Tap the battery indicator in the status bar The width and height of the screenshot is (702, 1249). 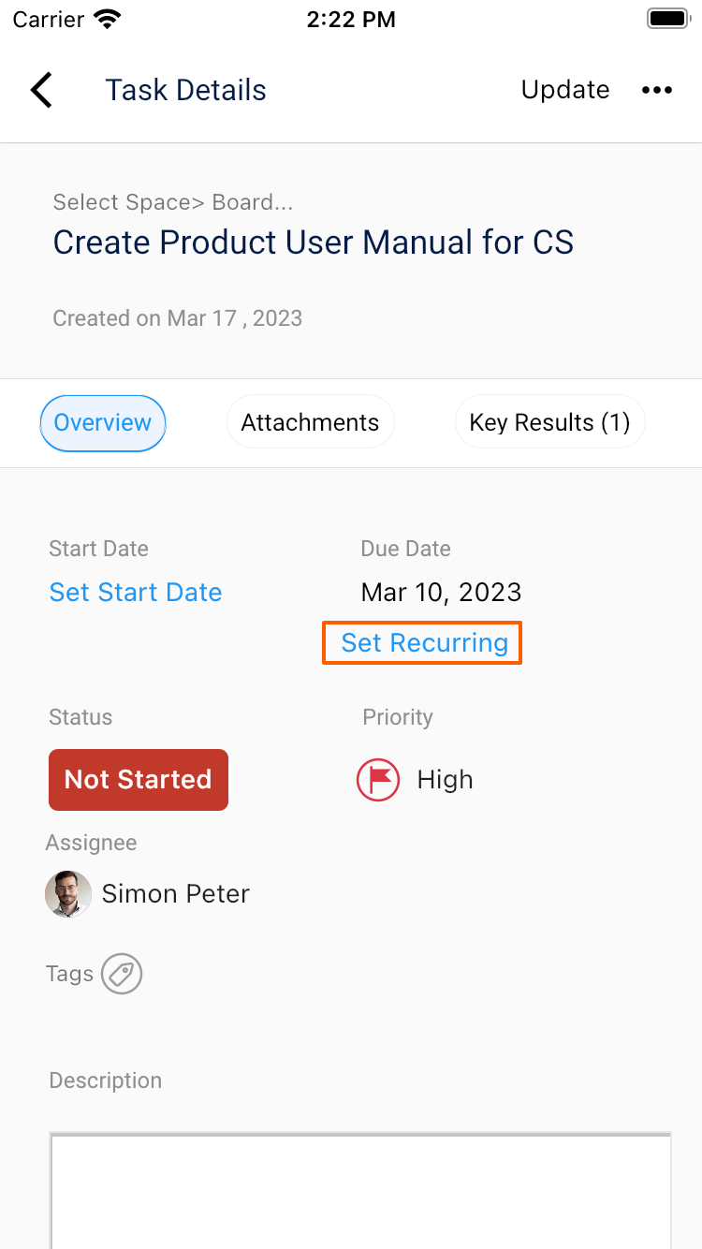(x=667, y=17)
